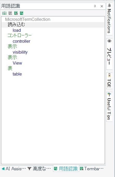Switch to the 高度な… filter bottom tab
The height and width of the screenshot is (177, 115).
click(x=39, y=169)
